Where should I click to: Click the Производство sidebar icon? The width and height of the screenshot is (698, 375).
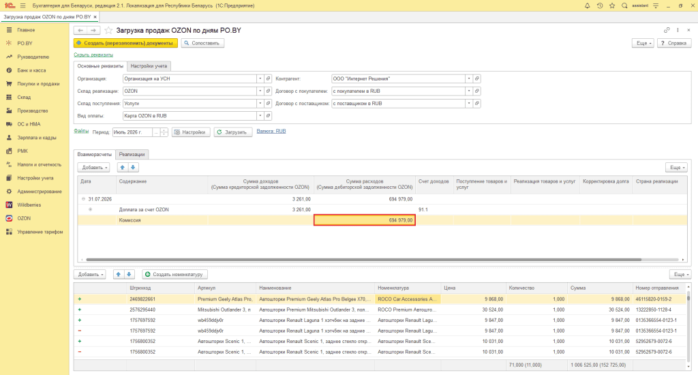(9, 110)
